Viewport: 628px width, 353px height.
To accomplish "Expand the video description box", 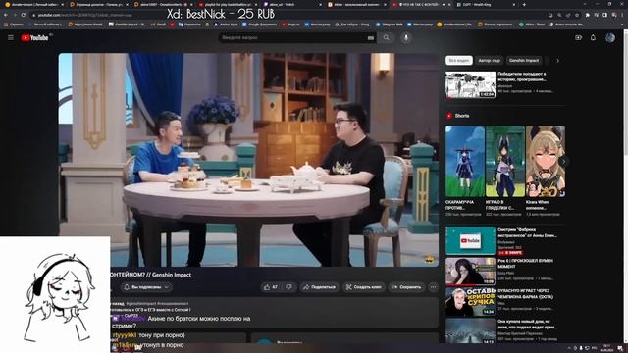I will click(x=275, y=312).
